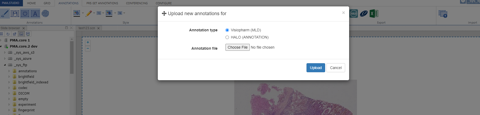The image size is (480, 115).
Task: Click the import annotations upload icon
Action: point(443,14)
